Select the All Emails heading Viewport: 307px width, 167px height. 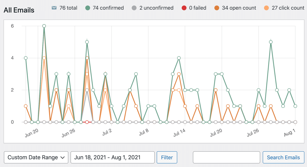point(18,10)
